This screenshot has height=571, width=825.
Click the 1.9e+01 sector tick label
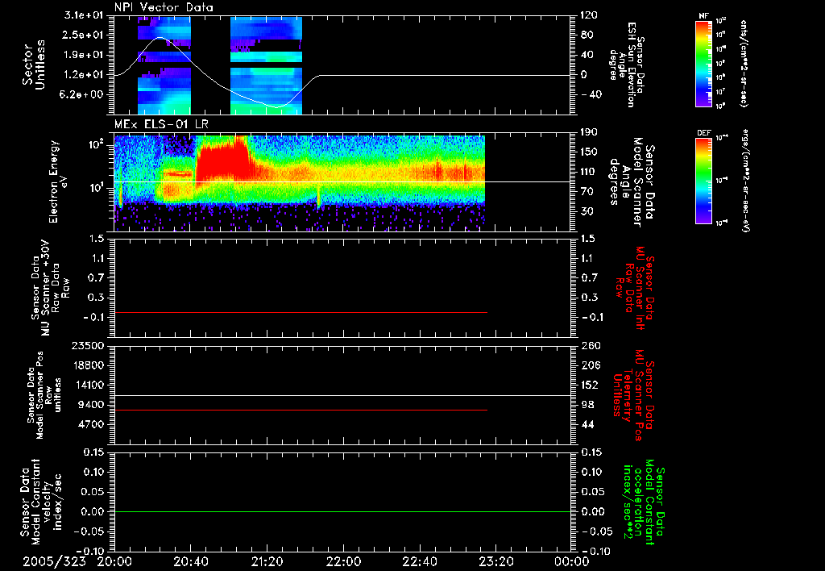(84, 55)
